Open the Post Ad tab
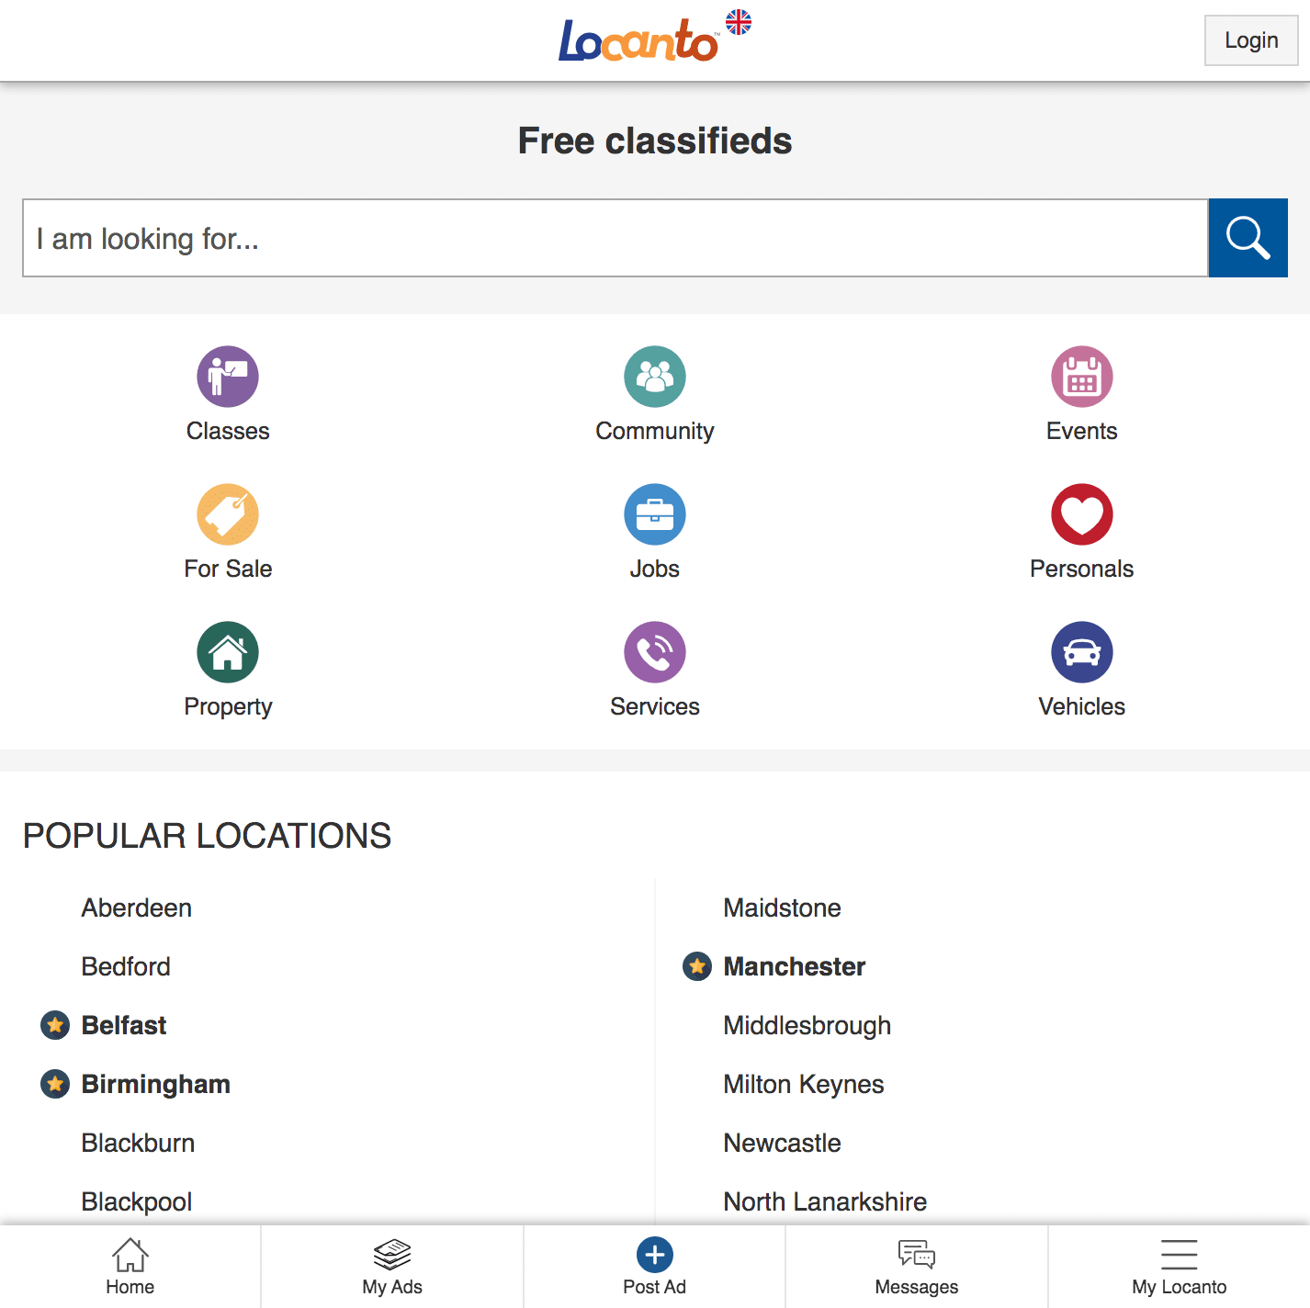This screenshot has width=1310, height=1308. pyautogui.click(x=655, y=1267)
